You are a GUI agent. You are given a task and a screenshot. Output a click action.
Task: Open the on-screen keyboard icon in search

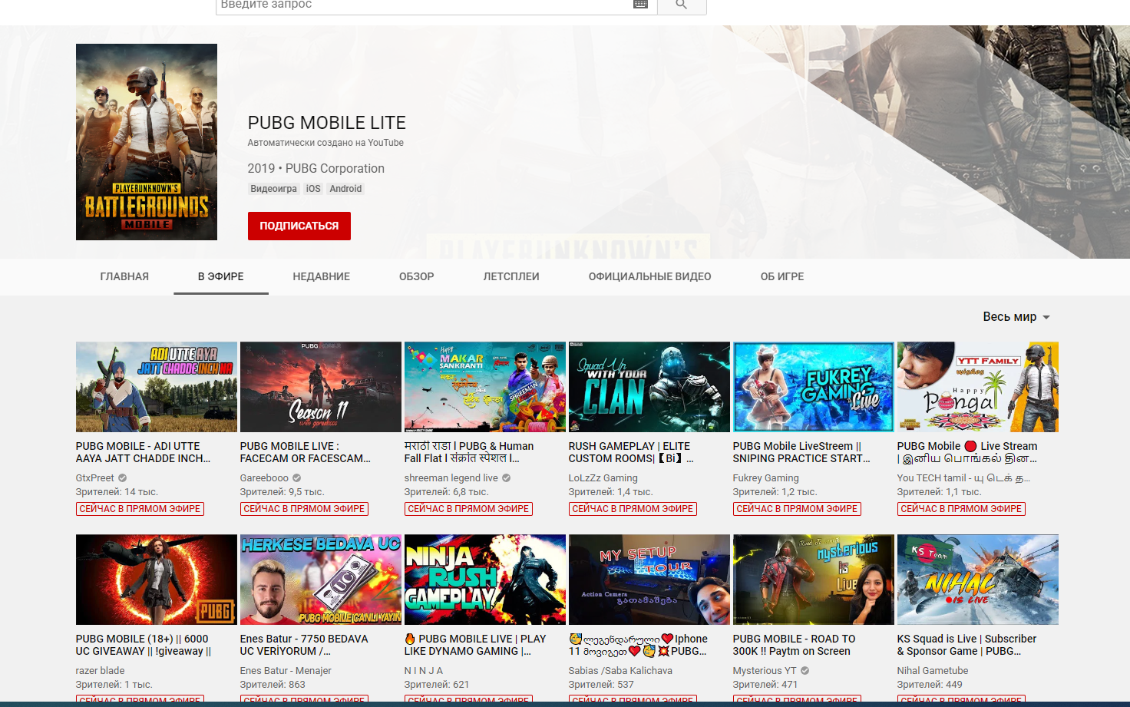tap(640, 5)
